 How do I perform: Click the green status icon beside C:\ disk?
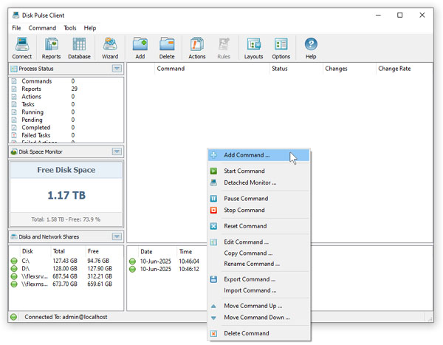(14, 261)
